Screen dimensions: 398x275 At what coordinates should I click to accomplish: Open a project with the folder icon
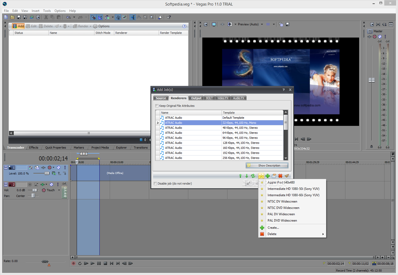[x=12, y=17]
